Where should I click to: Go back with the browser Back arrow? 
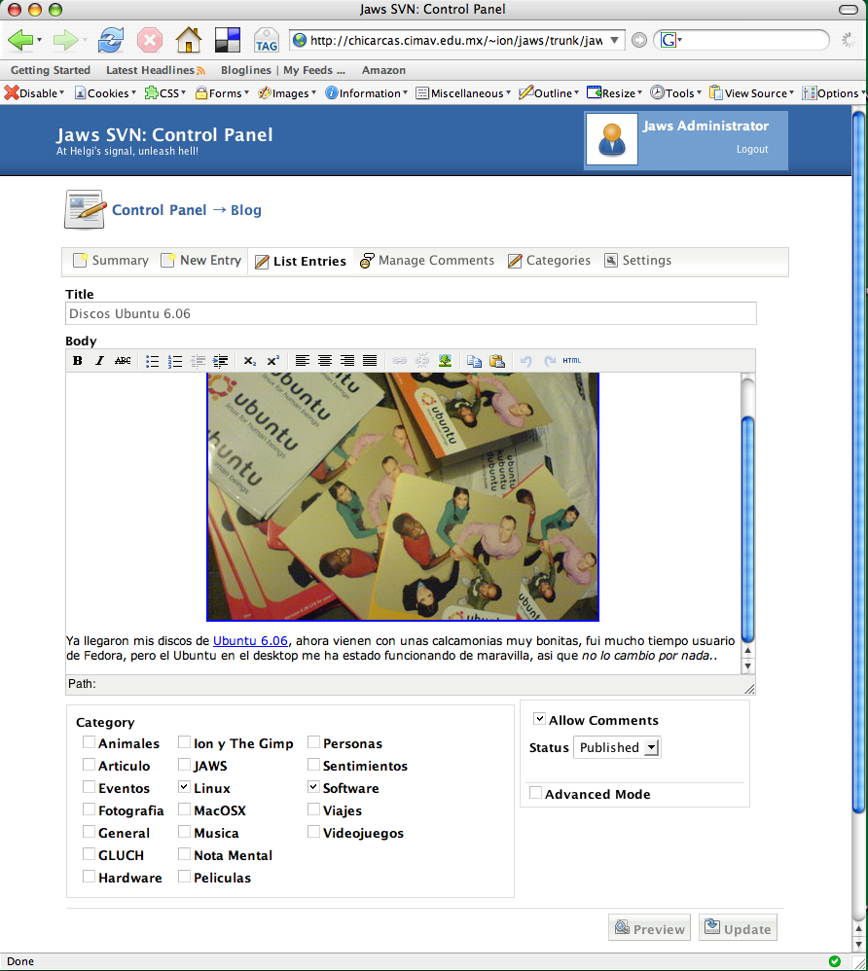tap(21, 40)
